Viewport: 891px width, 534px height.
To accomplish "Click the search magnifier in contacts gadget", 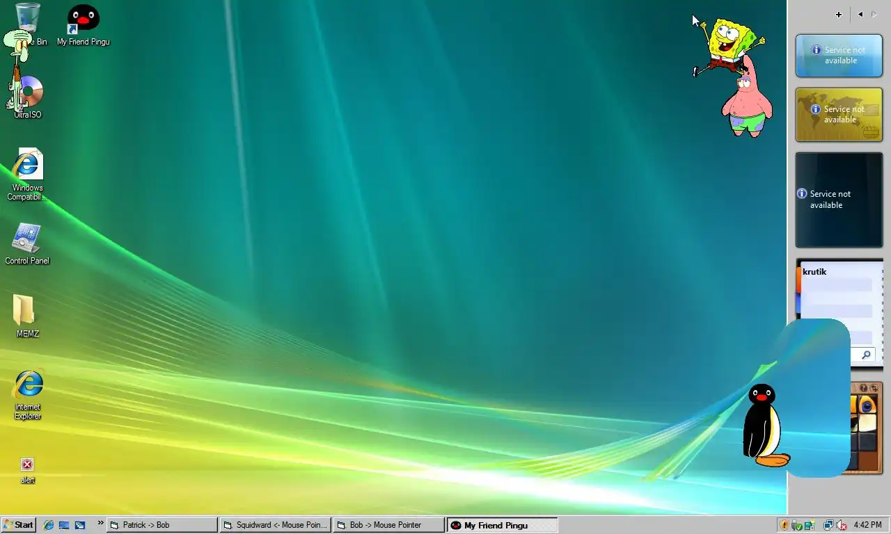I will pos(866,355).
